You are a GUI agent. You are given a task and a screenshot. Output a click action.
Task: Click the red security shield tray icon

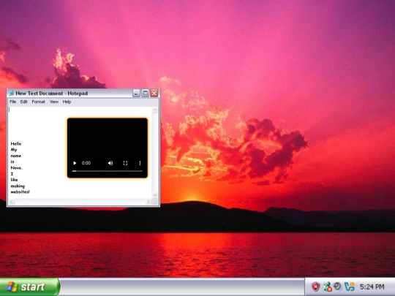(x=315, y=286)
